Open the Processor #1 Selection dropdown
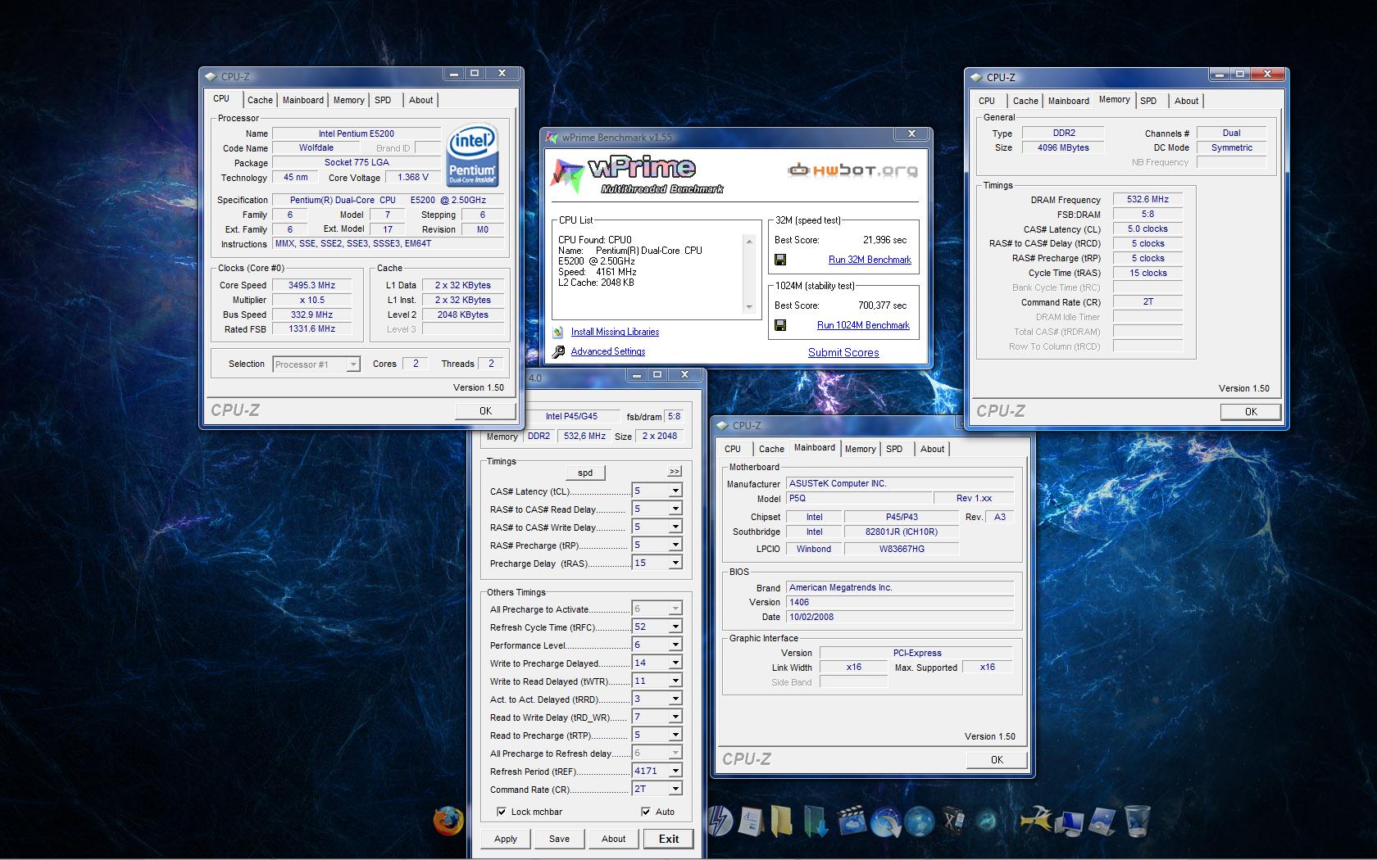Viewport: 1377px width, 860px height. coord(316,364)
